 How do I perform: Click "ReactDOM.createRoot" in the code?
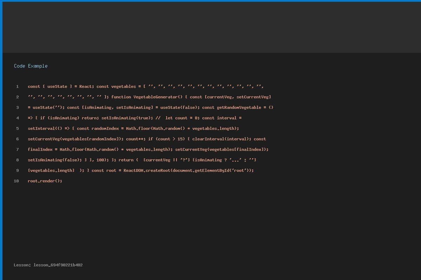tap(147, 170)
